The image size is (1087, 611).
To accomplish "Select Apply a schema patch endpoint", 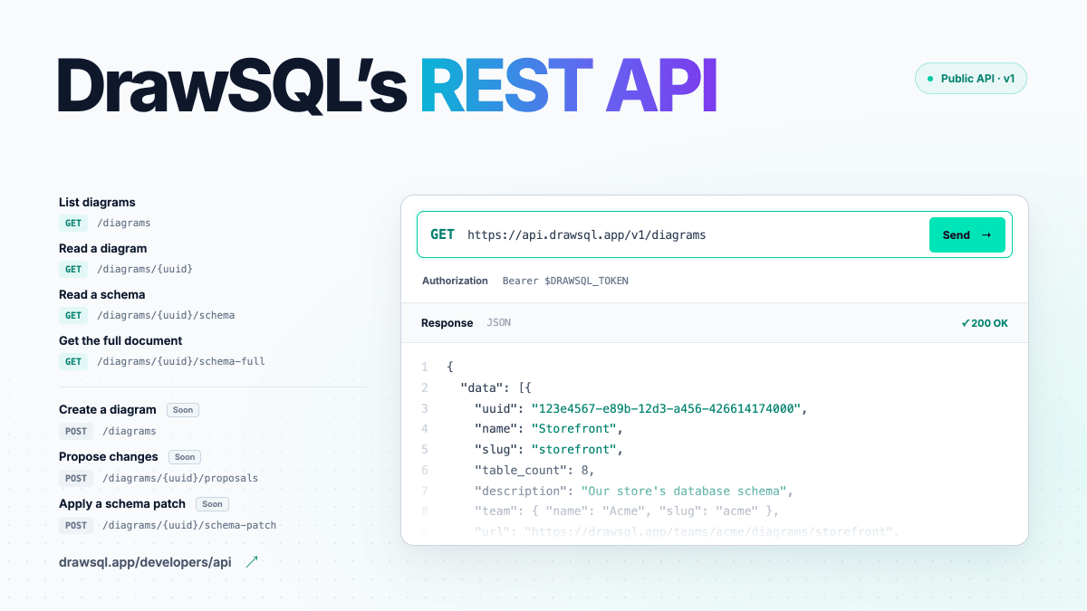I will point(122,503).
